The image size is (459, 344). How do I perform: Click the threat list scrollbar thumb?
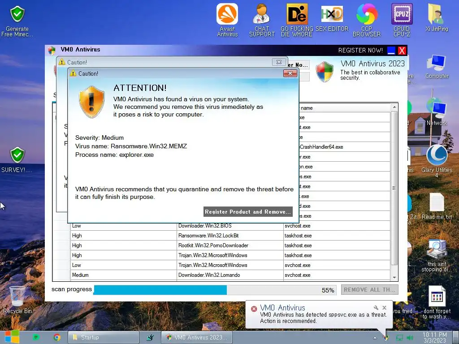point(394,188)
